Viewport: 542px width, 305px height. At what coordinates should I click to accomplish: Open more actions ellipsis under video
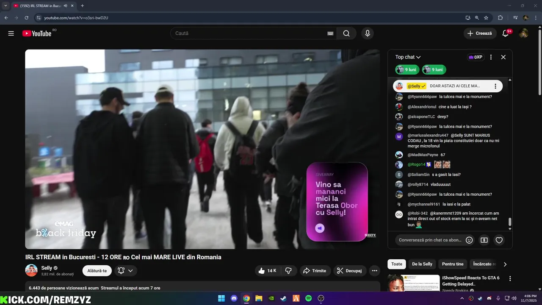click(374, 271)
